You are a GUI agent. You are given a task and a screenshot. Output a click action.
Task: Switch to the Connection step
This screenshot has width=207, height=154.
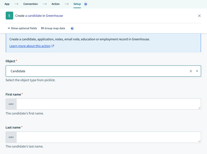(x=31, y=4)
